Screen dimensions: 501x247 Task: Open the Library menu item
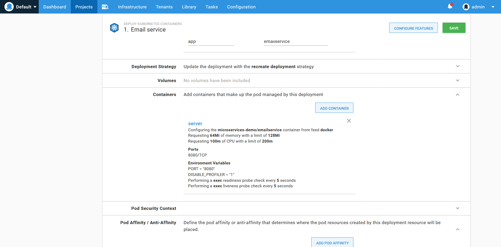pyautogui.click(x=189, y=7)
